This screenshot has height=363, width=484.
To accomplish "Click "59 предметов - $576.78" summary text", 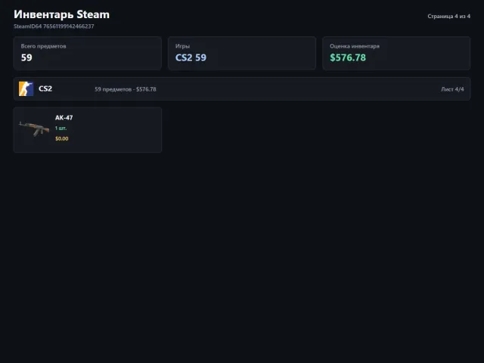I will (126, 89).
